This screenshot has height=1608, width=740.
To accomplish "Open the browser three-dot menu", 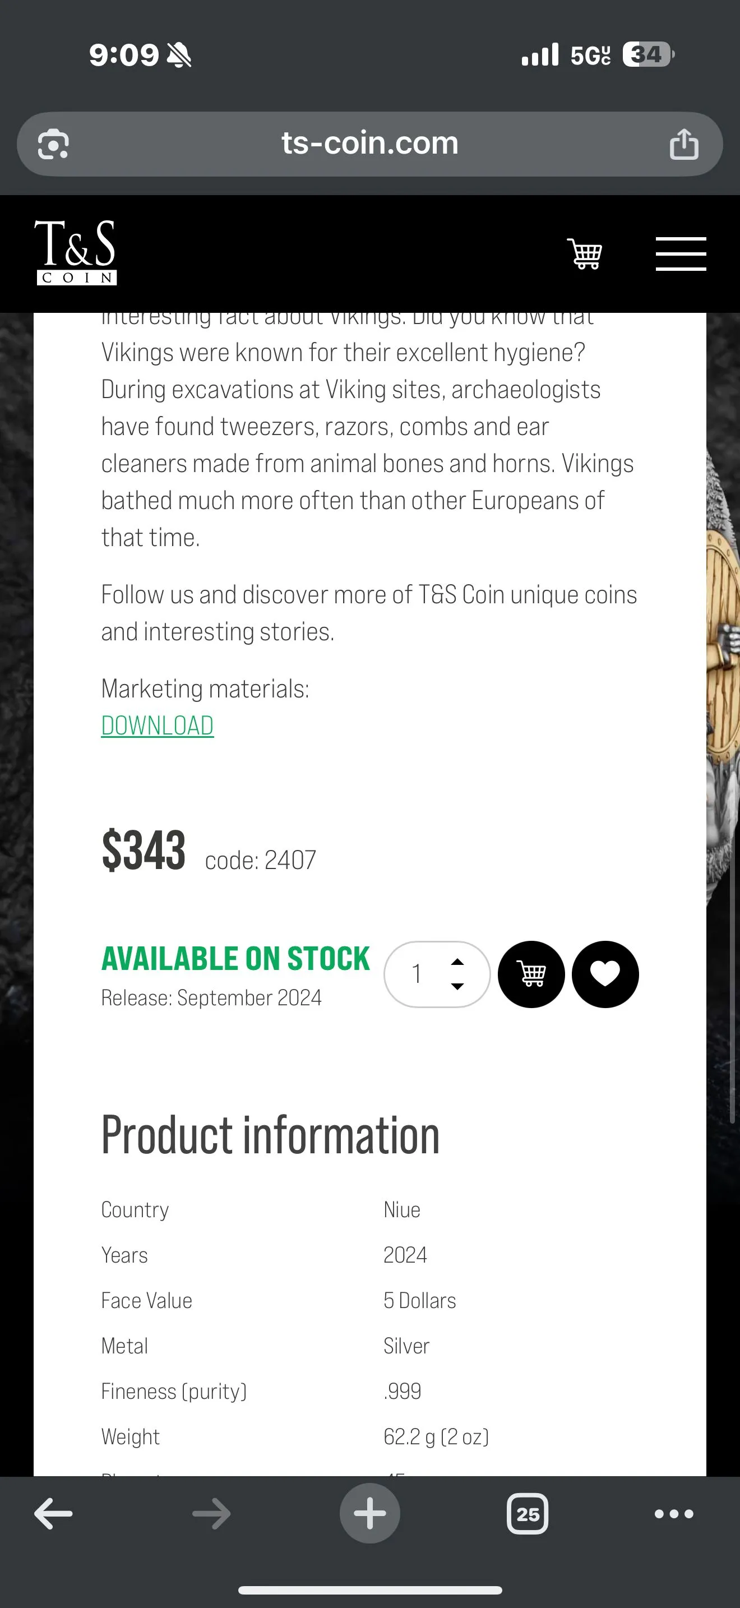I will pyautogui.click(x=674, y=1514).
